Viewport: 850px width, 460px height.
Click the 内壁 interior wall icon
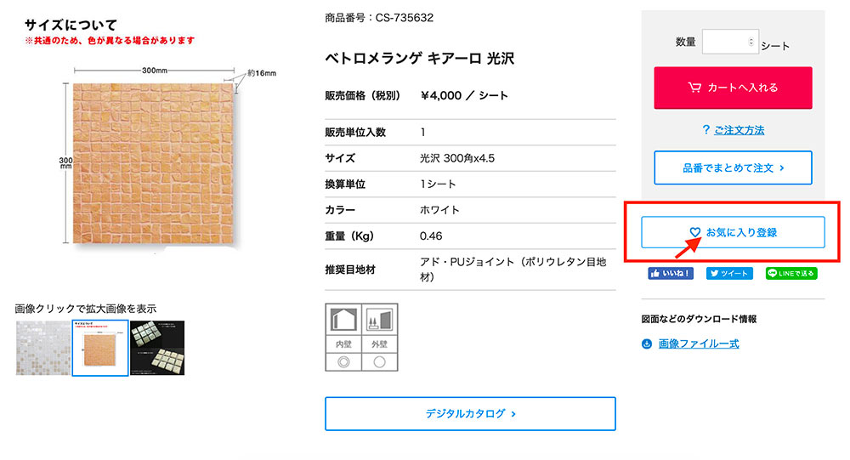[343, 321]
